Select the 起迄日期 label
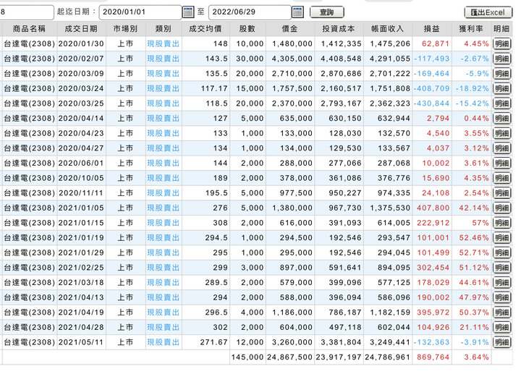 point(76,12)
